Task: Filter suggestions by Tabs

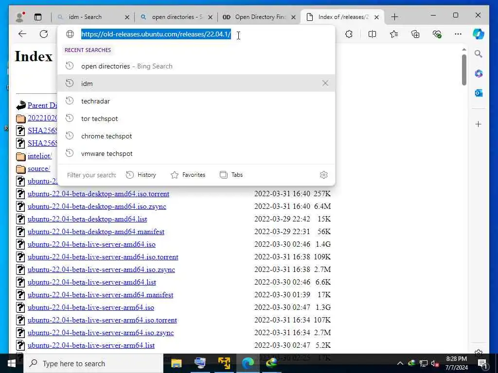Action: [x=231, y=175]
